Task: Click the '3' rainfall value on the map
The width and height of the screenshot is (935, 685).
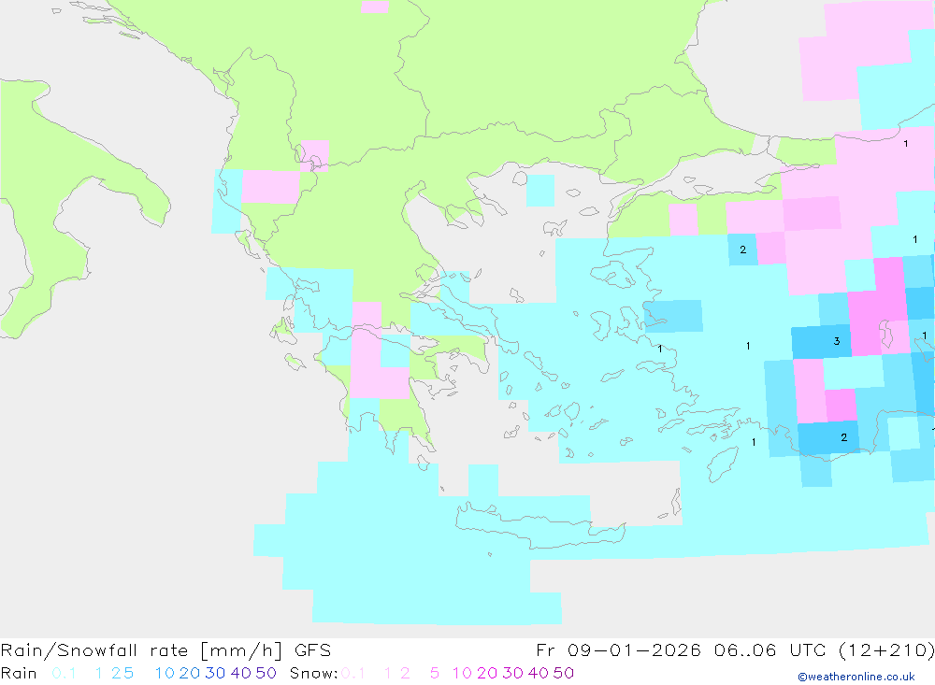Action: click(x=837, y=341)
